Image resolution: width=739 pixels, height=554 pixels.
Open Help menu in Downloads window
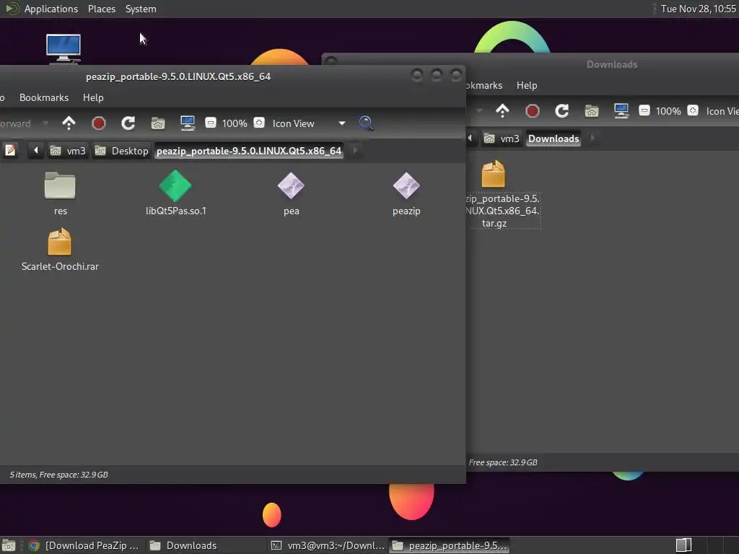527,85
